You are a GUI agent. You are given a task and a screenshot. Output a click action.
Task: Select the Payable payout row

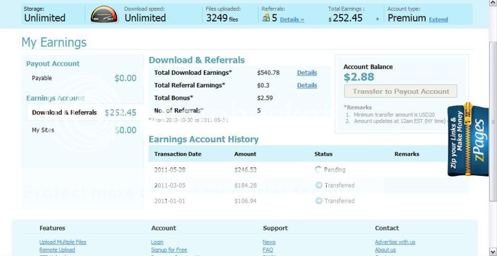(84, 78)
